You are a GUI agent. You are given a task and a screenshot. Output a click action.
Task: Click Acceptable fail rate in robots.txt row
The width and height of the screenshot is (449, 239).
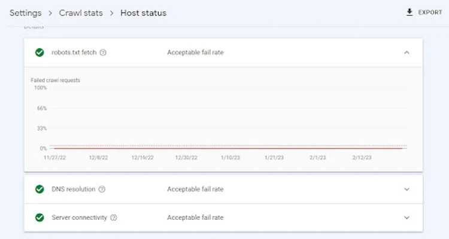(x=195, y=53)
